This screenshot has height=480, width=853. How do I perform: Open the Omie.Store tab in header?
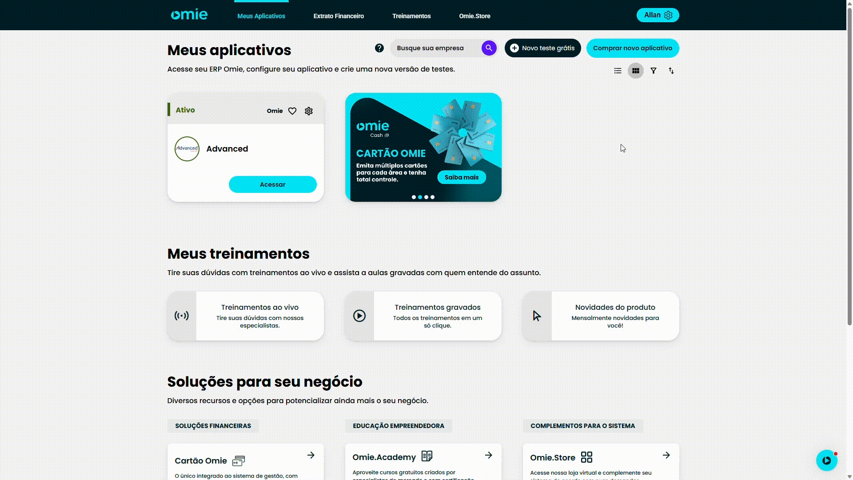click(474, 16)
